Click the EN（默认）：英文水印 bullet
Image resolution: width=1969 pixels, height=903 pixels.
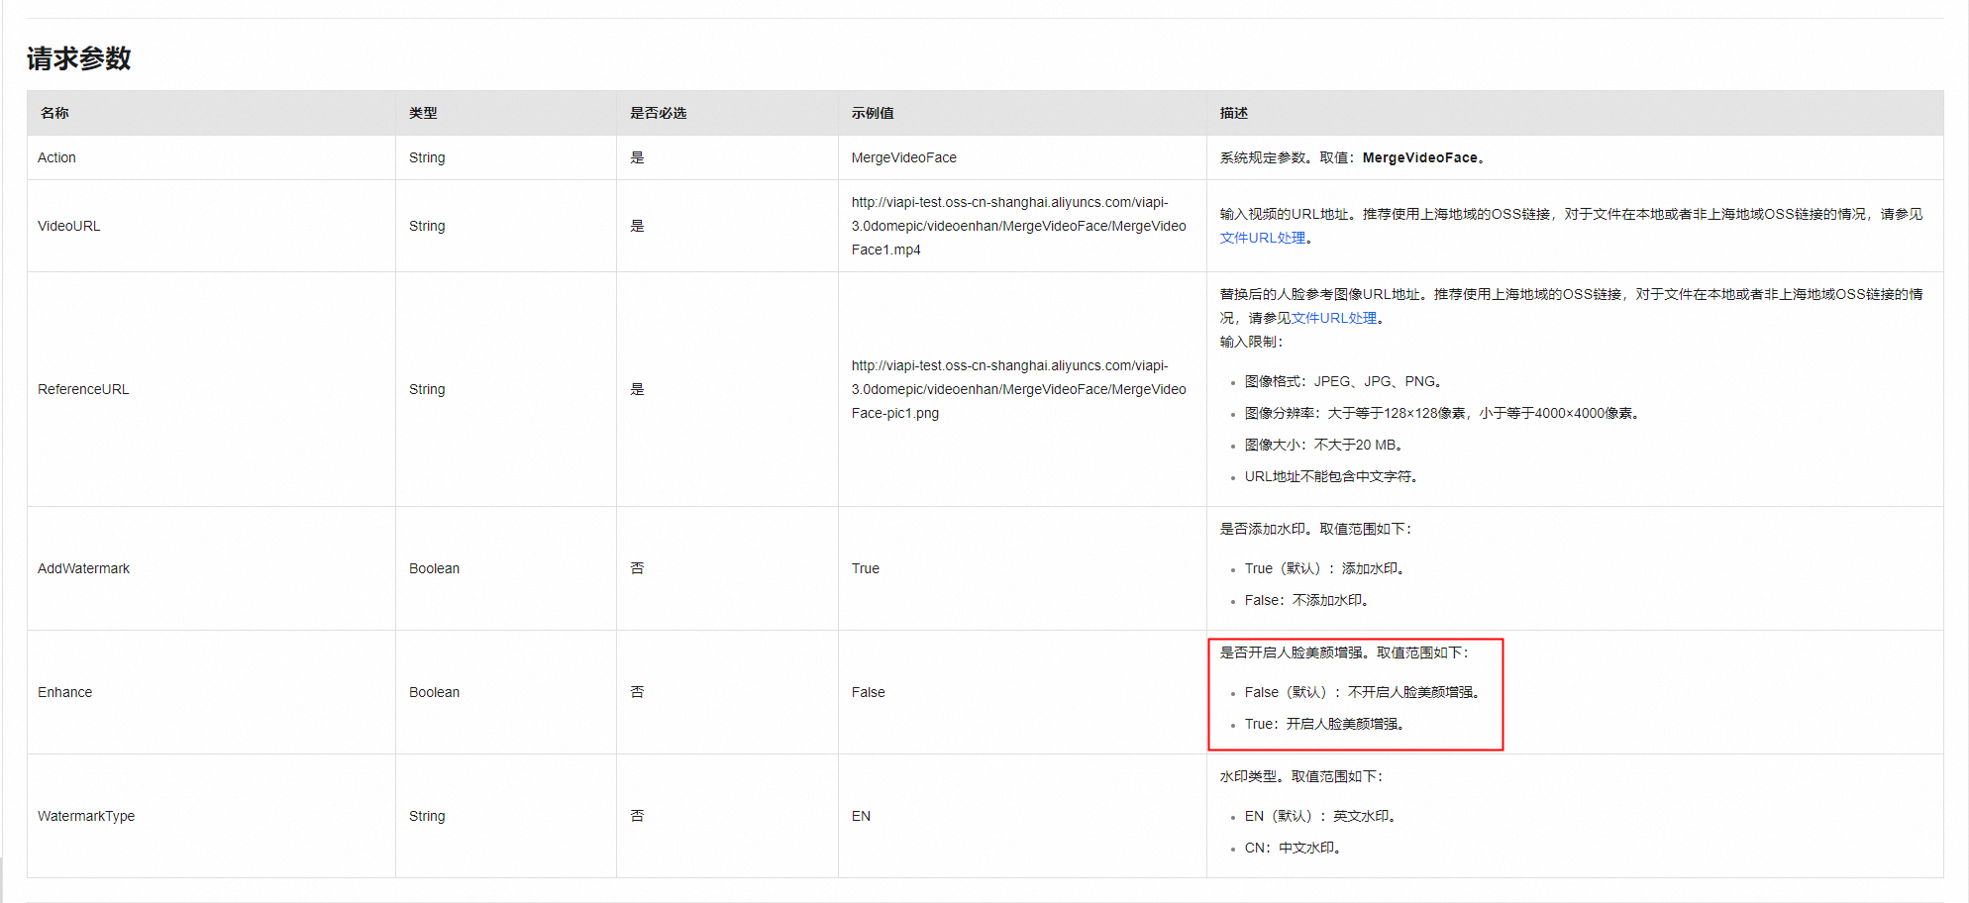[x=1321, y=816]
